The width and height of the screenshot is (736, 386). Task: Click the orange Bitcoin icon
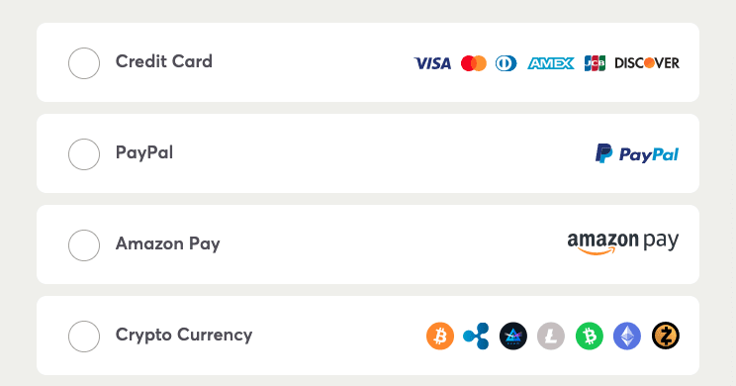click(x=440, y=337)
